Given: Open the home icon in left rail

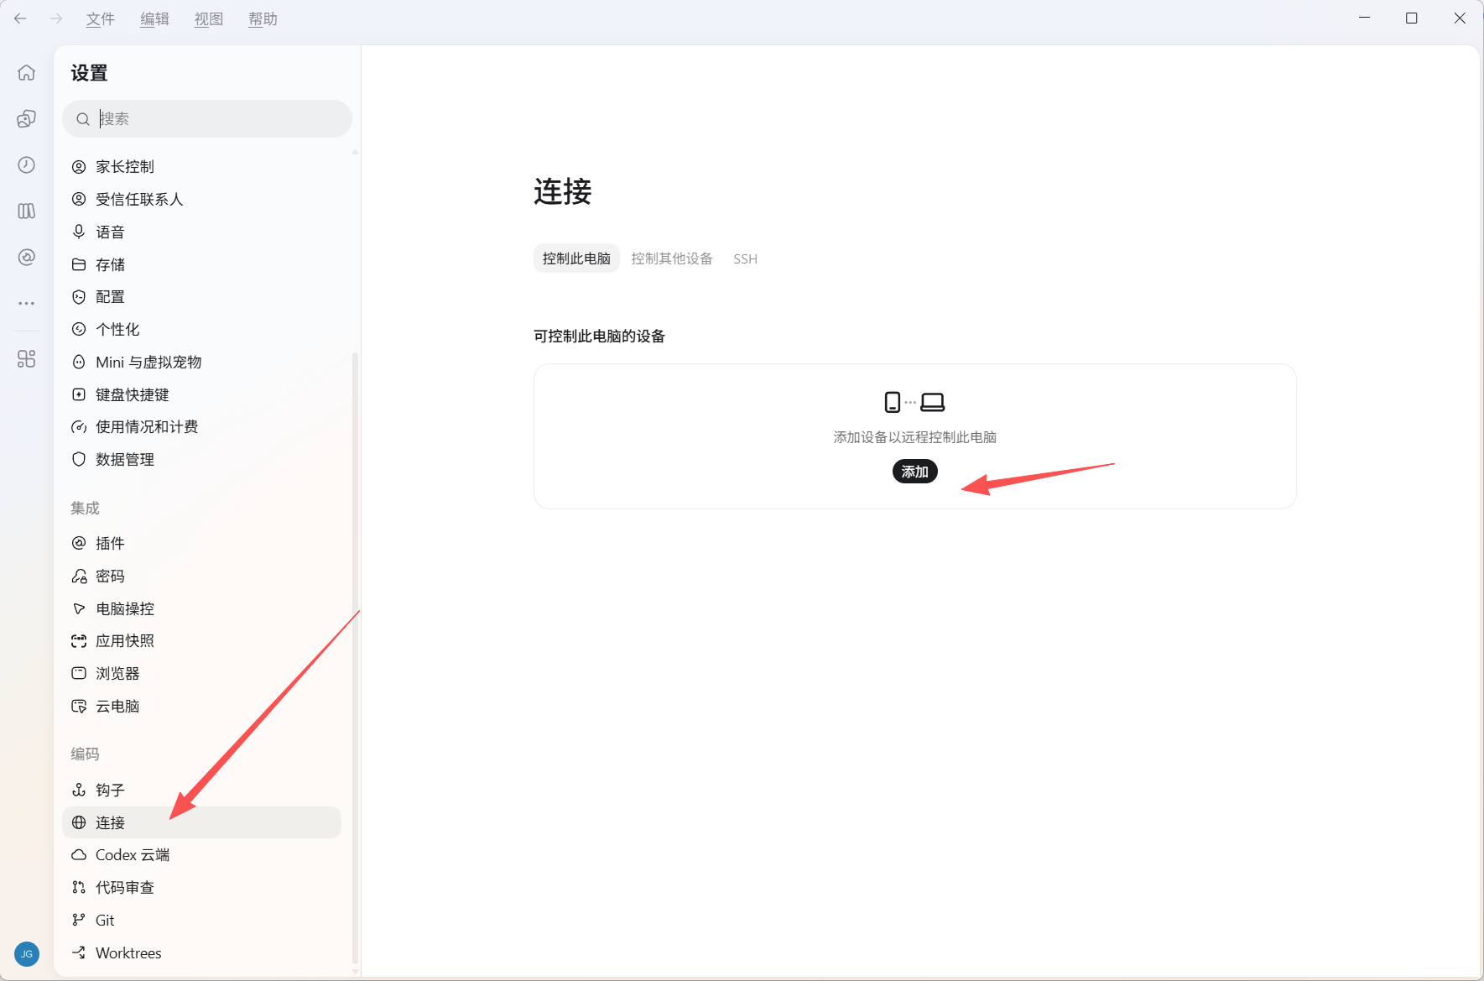Looking at the screenshot, I should click(27, 73).
